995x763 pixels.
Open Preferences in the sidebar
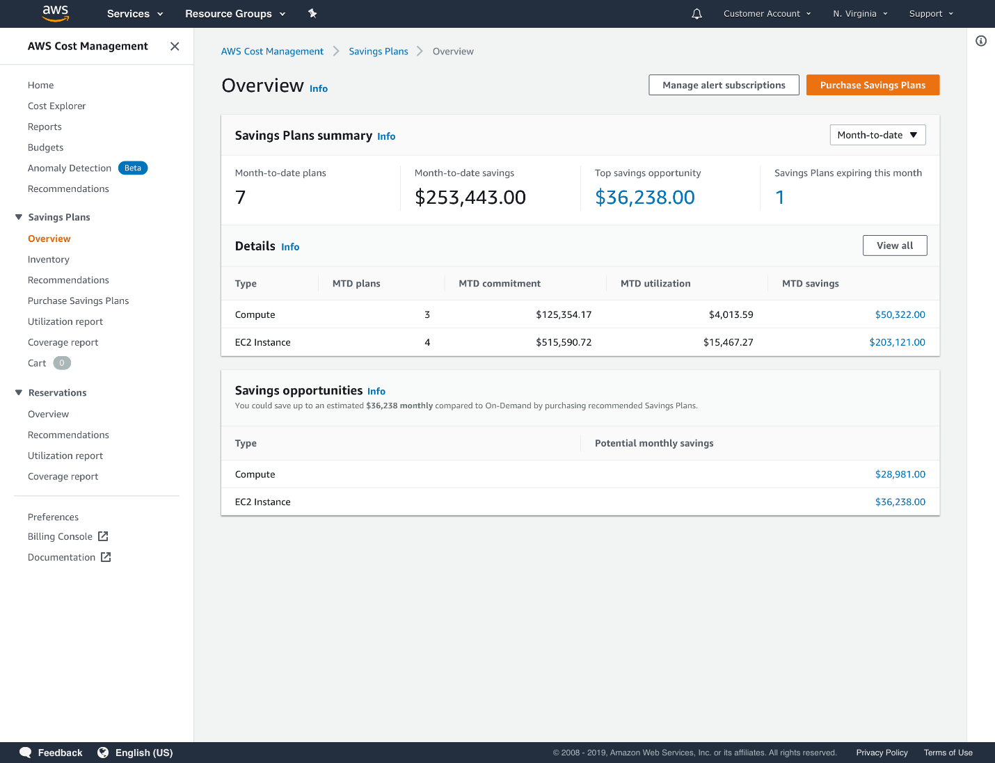[53, 517]
